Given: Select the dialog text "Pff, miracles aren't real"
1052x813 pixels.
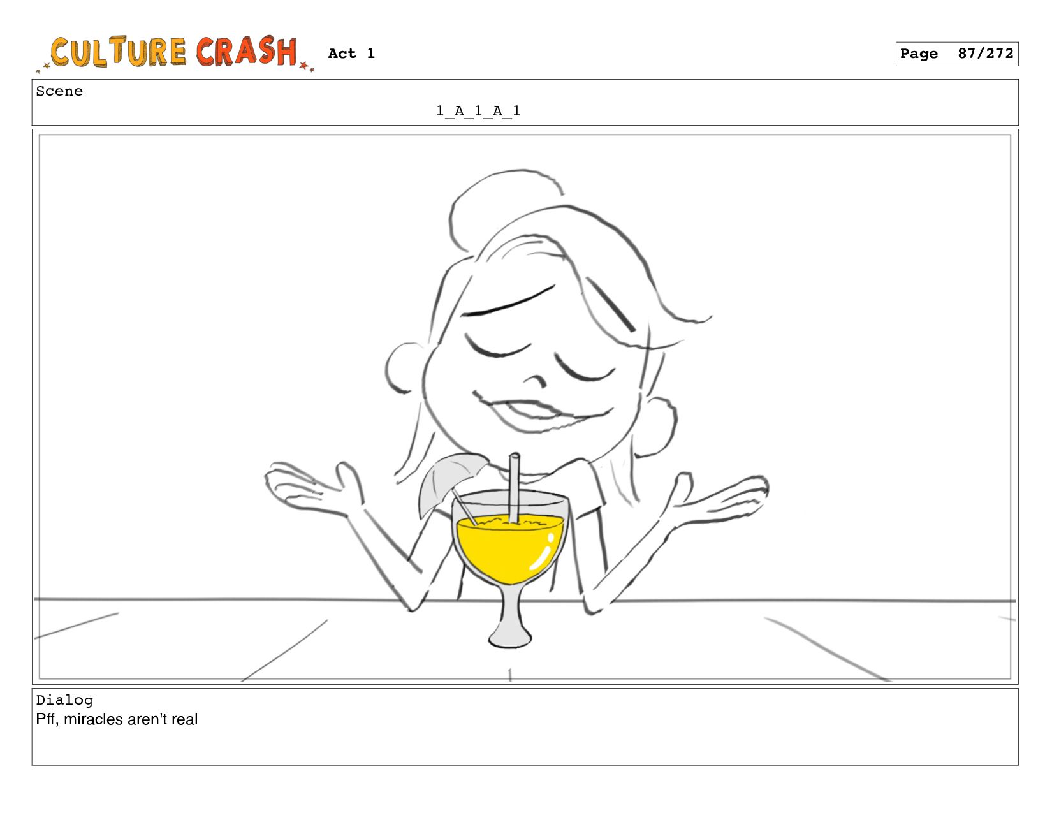Looking at the screenshot, I should click(117, 719).
